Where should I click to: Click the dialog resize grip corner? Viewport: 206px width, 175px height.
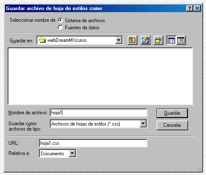(x=199, y=168)
